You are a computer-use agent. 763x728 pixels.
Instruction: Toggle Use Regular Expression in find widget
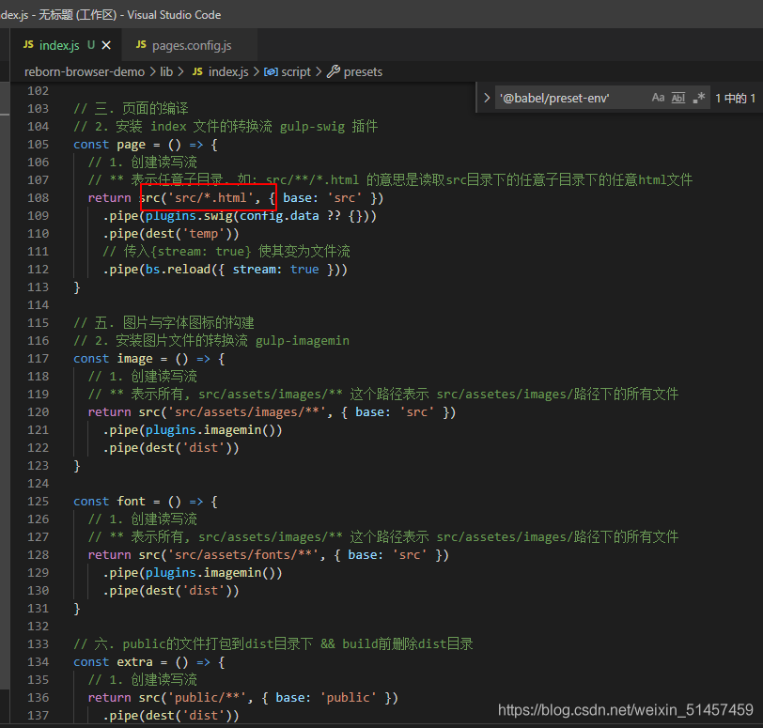pyautogui.click(x=699, y=98)
